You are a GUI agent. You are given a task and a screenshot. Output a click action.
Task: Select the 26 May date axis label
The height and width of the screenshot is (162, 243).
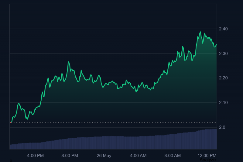point(104,156)
